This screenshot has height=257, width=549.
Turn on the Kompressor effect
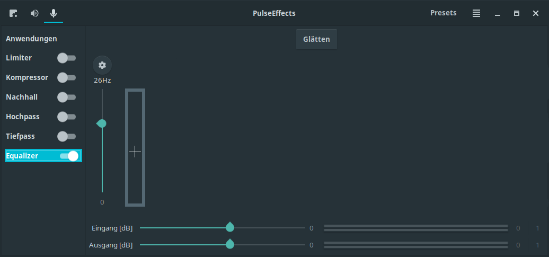(x=67, y=78)
